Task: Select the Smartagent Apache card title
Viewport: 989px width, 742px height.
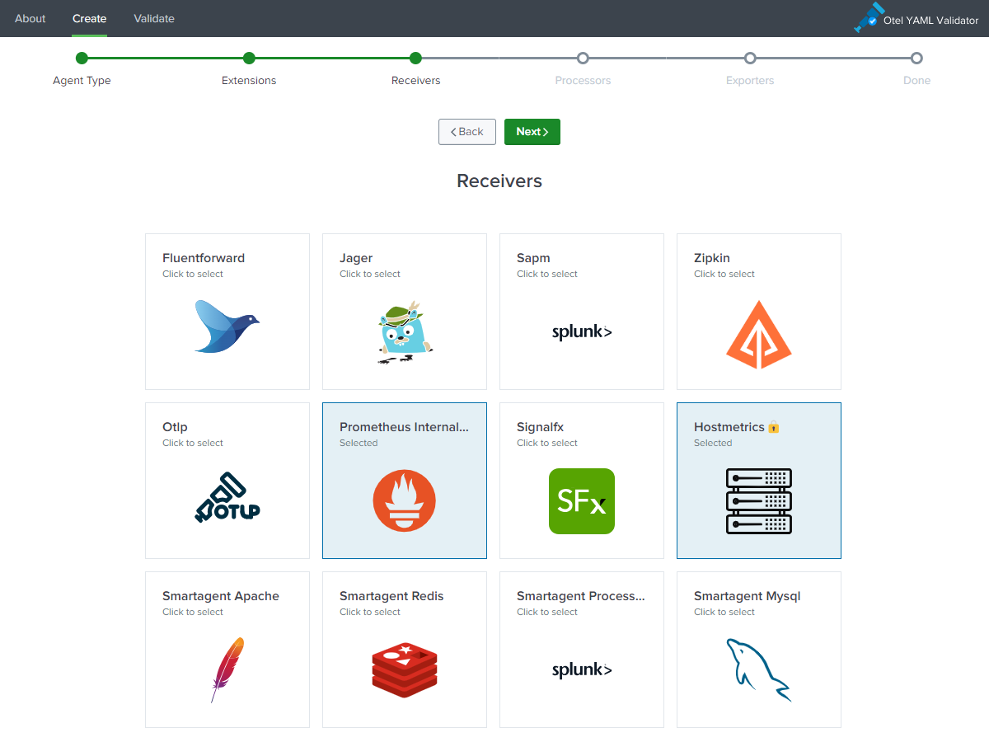Action: pyautogui.click(x=221, y=597)
